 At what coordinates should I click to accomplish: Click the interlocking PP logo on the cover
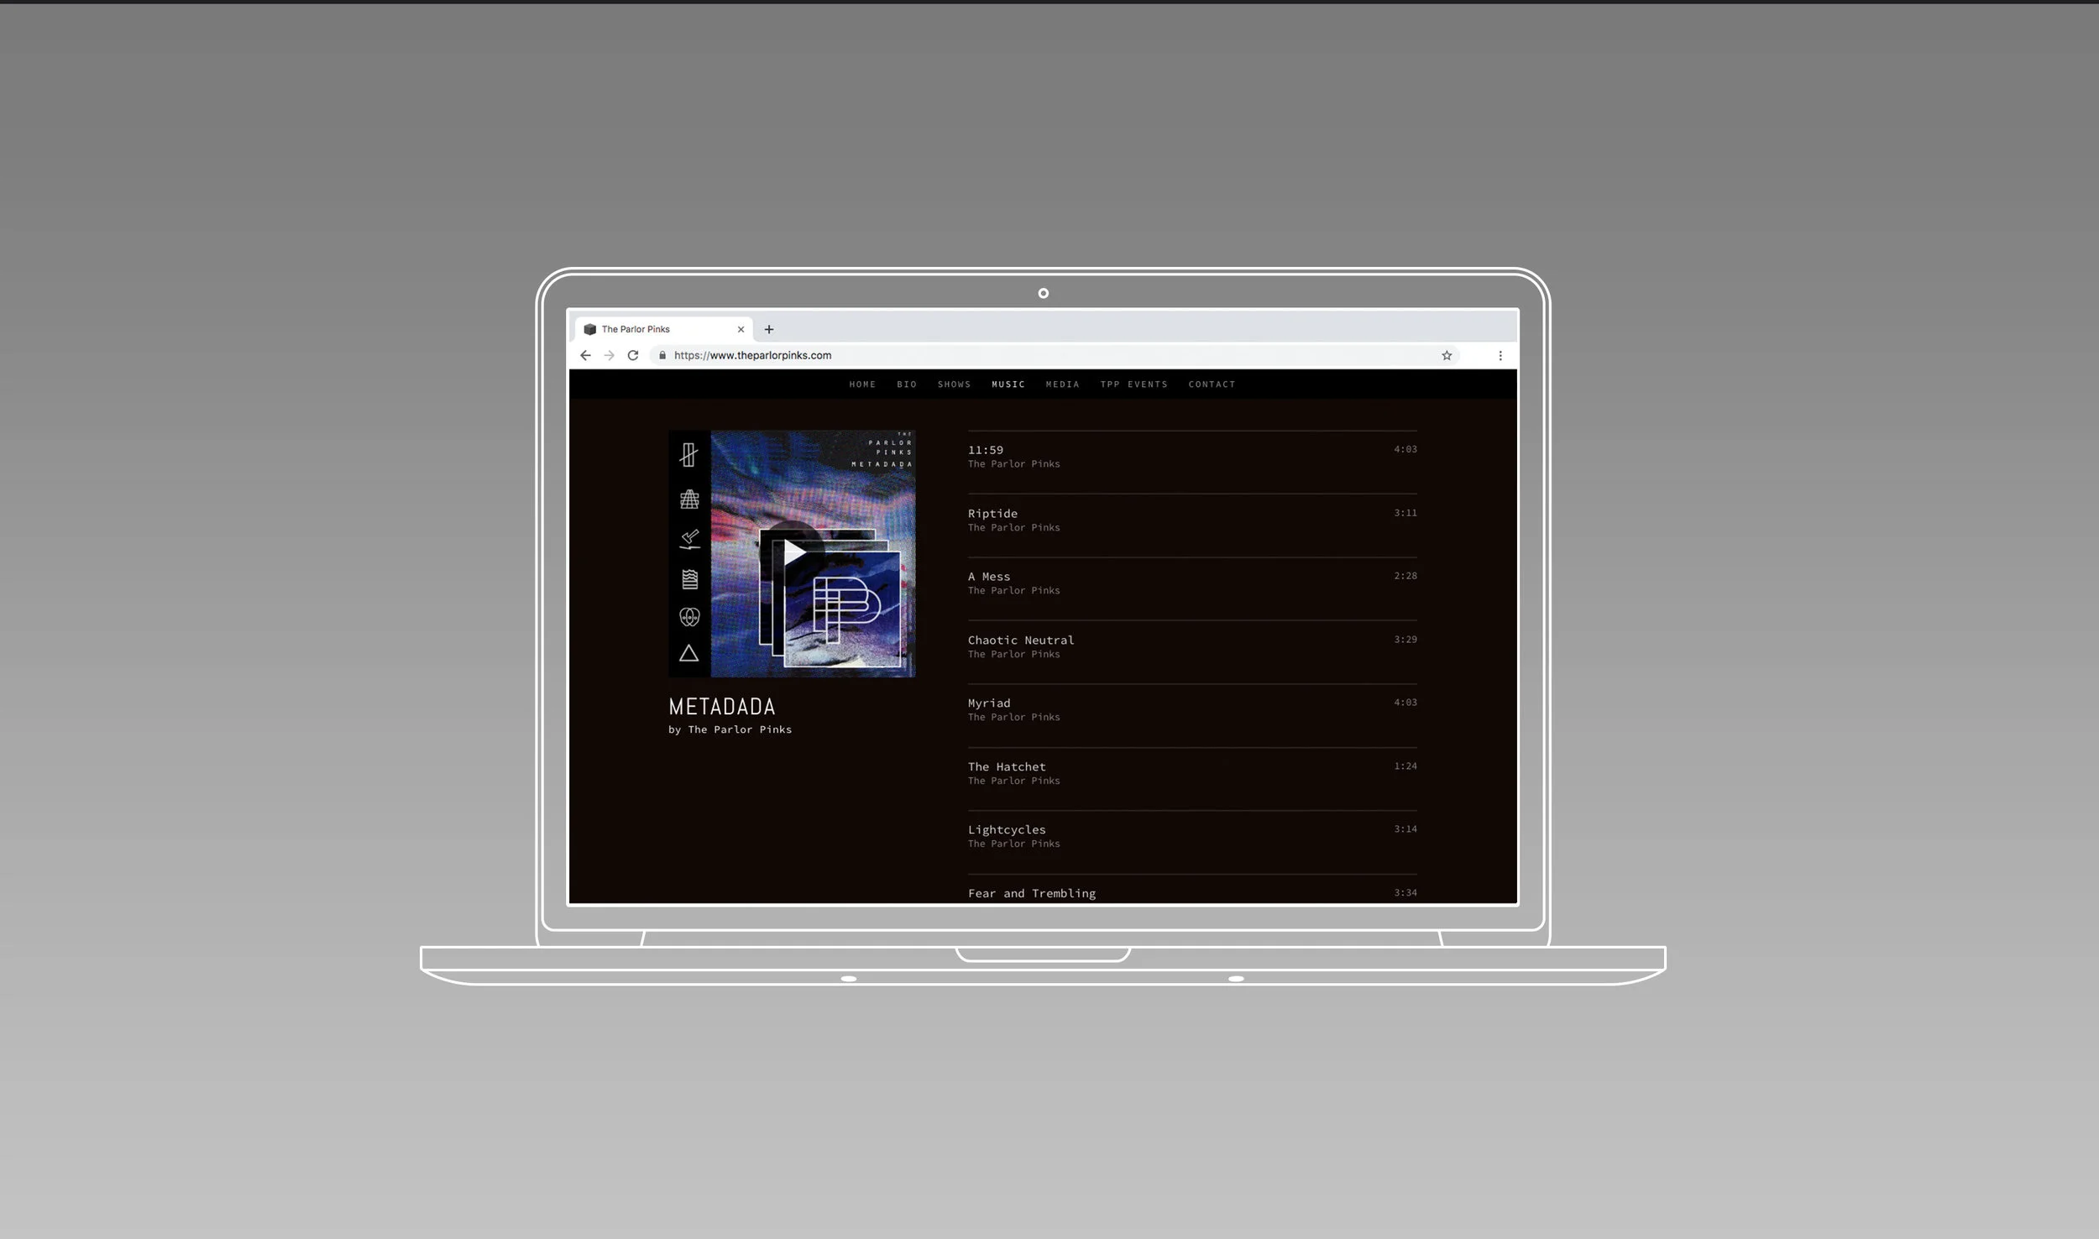point(845,609)
